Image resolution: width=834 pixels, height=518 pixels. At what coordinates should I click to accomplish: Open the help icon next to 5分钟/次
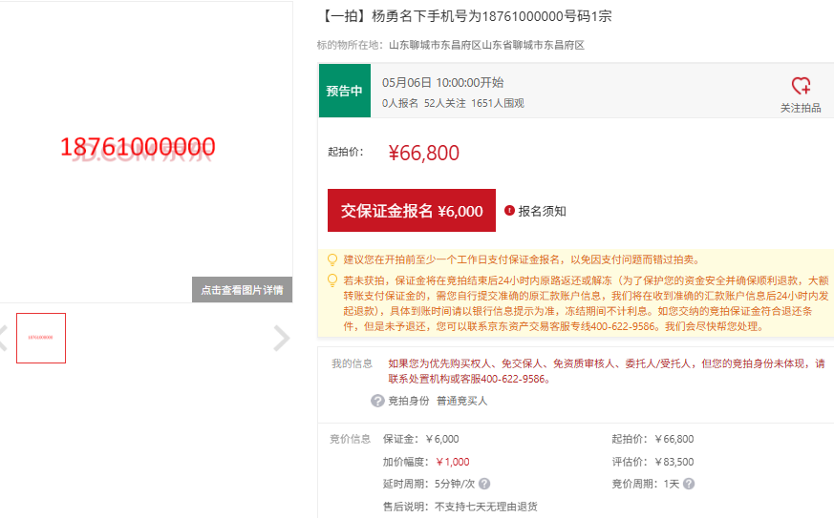point(484,484)
